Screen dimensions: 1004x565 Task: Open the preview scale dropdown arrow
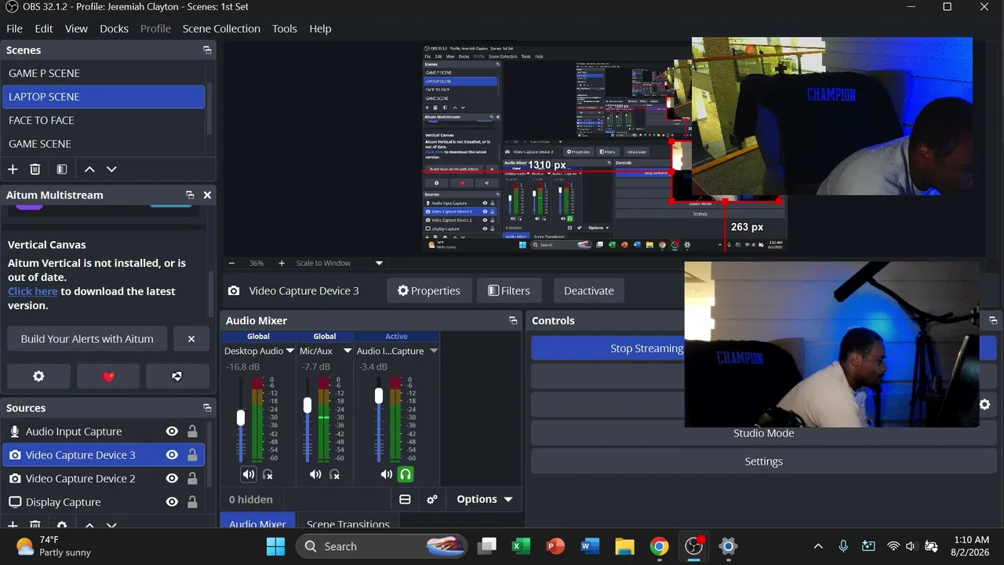[379, 264]
